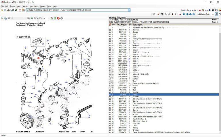Open the Tools menu

tap(49, 7)
